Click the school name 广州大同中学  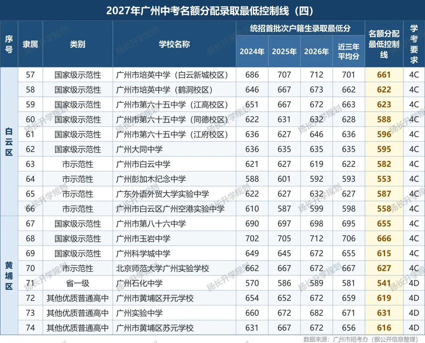pyautogui.click(x=139, y=149)
